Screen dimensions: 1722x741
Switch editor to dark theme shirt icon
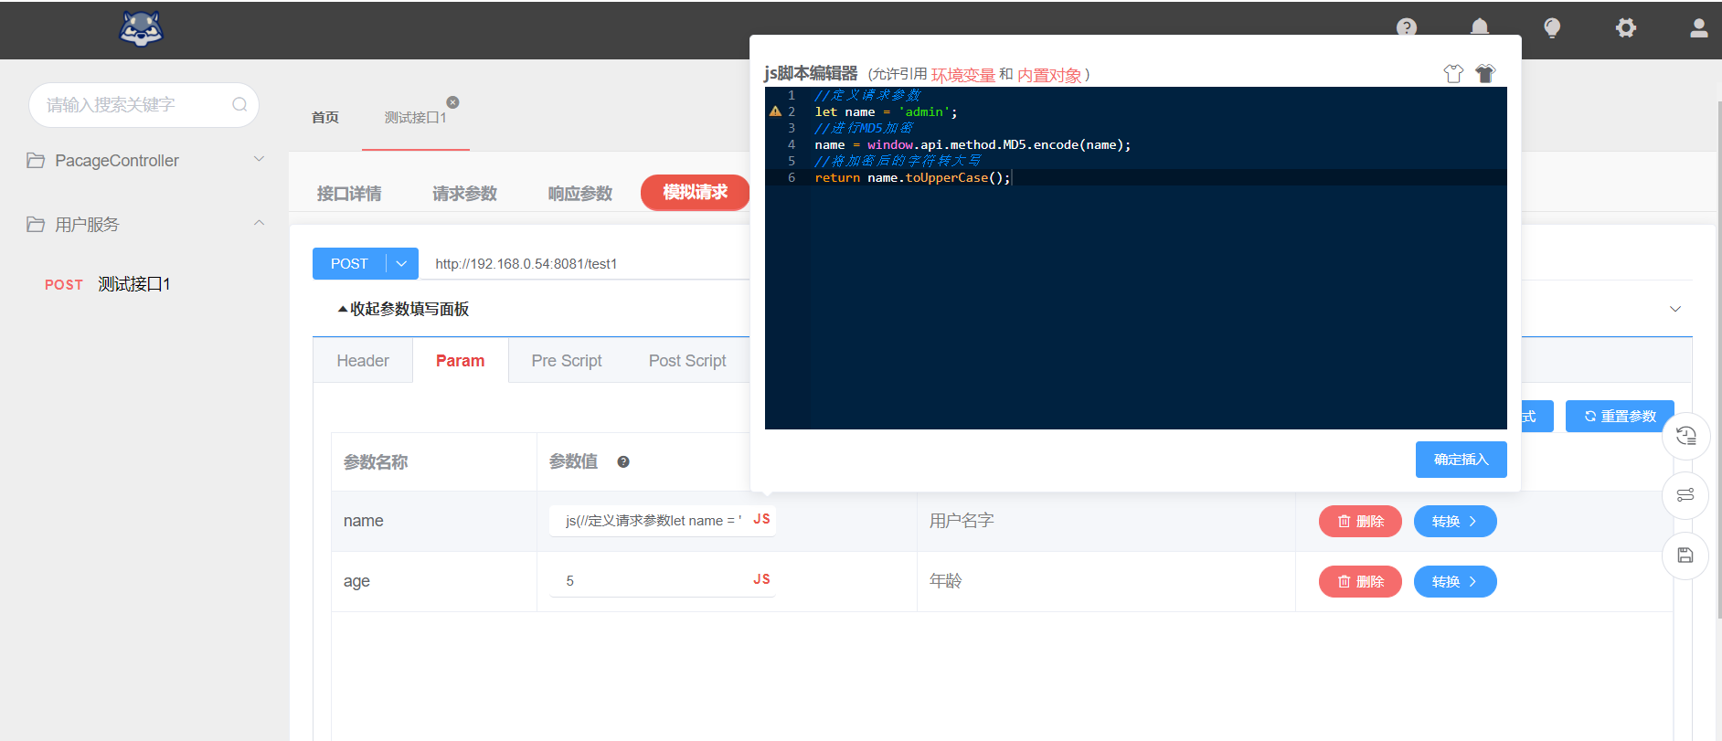tap(1485, 74)
